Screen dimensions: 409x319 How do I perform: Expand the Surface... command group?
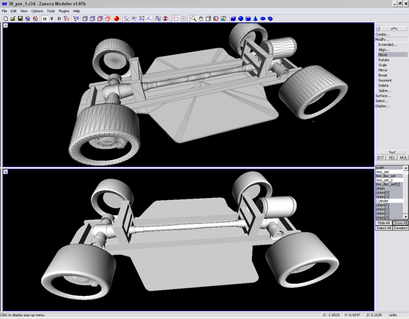383,95
